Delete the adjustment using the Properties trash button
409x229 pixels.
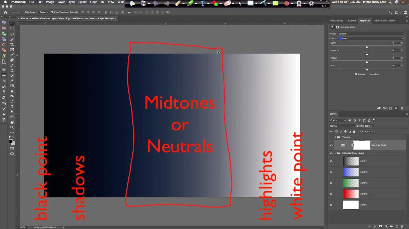402,108
